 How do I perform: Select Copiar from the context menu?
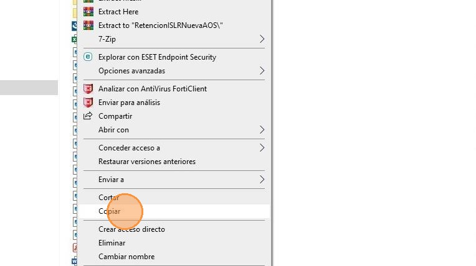tap(110, 211)
